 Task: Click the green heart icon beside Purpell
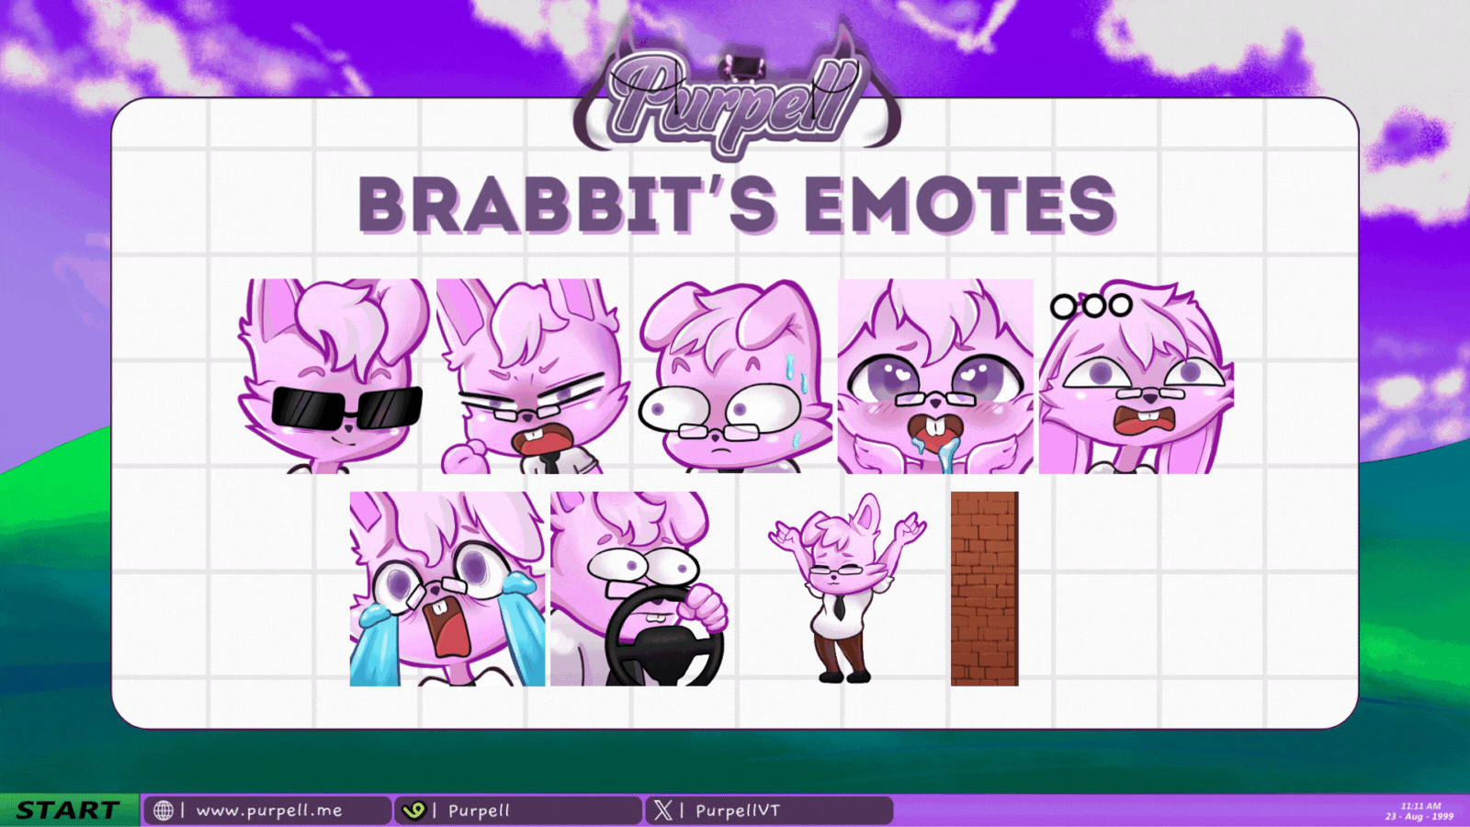coord(413,810)
